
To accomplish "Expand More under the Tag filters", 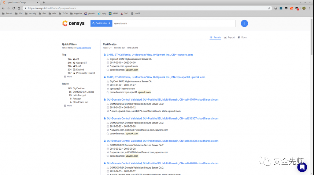I will pos(68,77).
